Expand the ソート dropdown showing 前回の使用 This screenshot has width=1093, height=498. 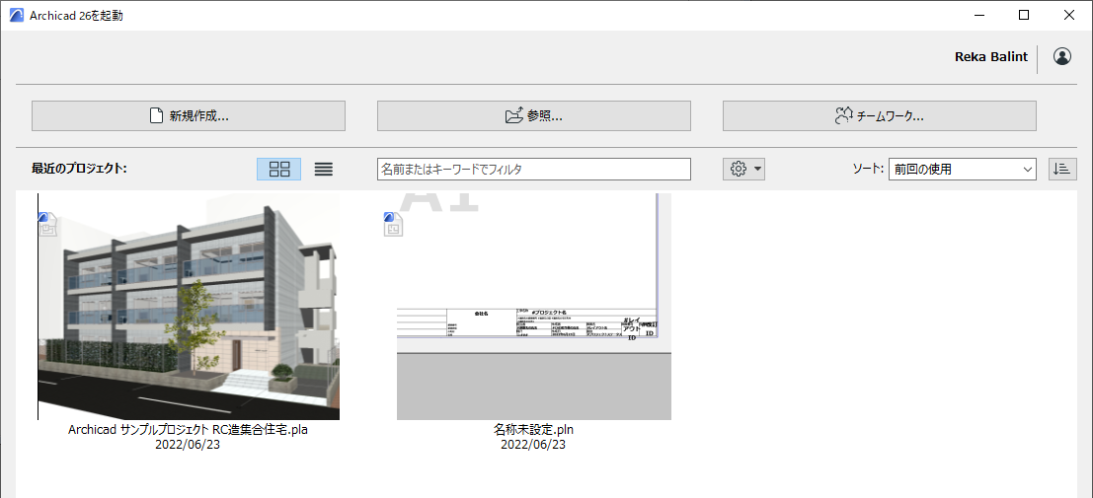[963, 169]
